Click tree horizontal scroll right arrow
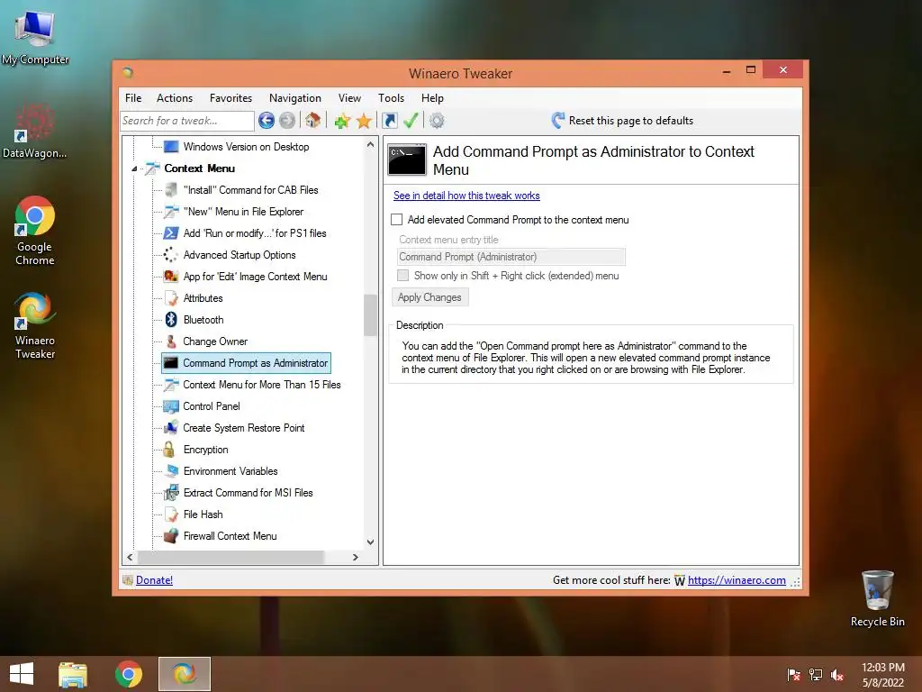Image resolution: width=922 pixels, height=692 pixels. (x=355, y=557)
